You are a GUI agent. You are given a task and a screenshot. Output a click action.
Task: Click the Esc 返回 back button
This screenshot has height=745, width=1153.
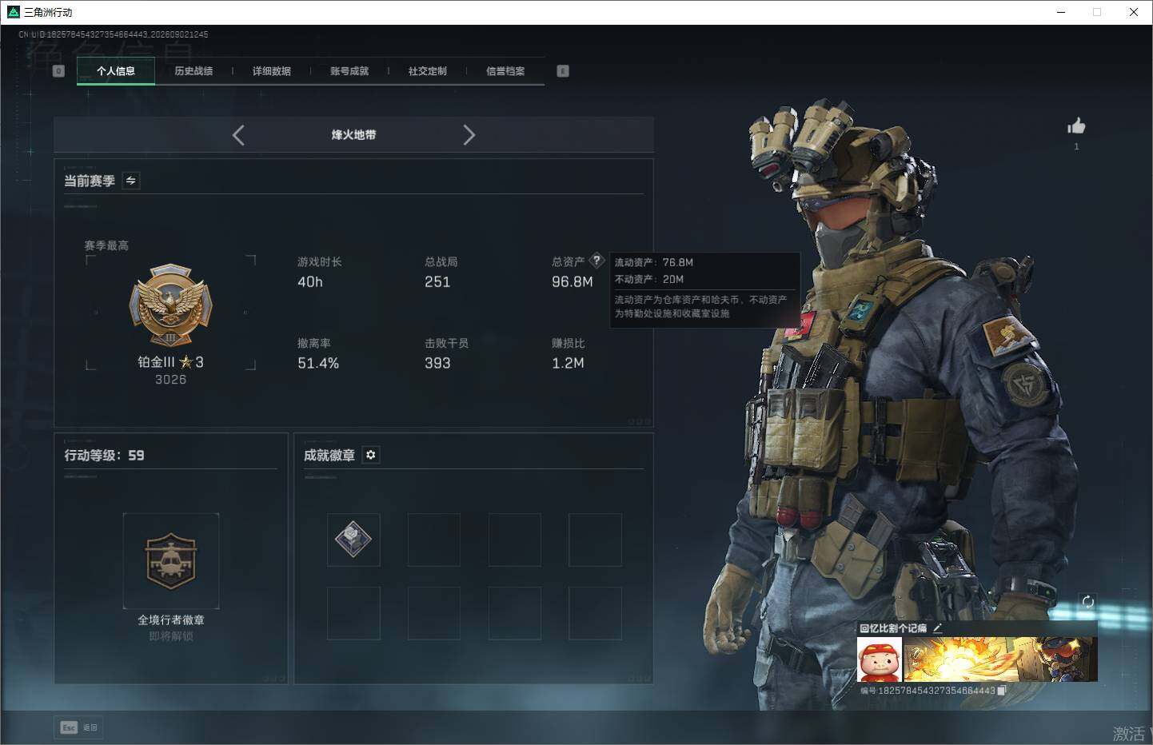[x=79, y=727]
